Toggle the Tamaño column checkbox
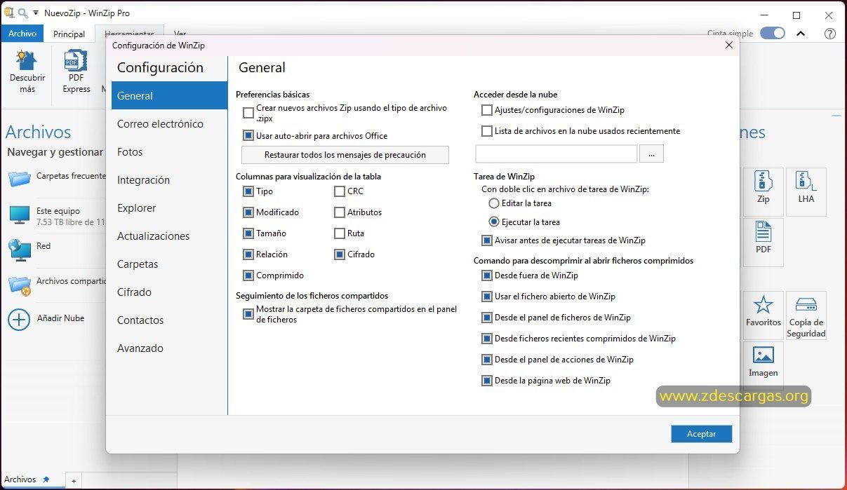 (x=248, y=233)
